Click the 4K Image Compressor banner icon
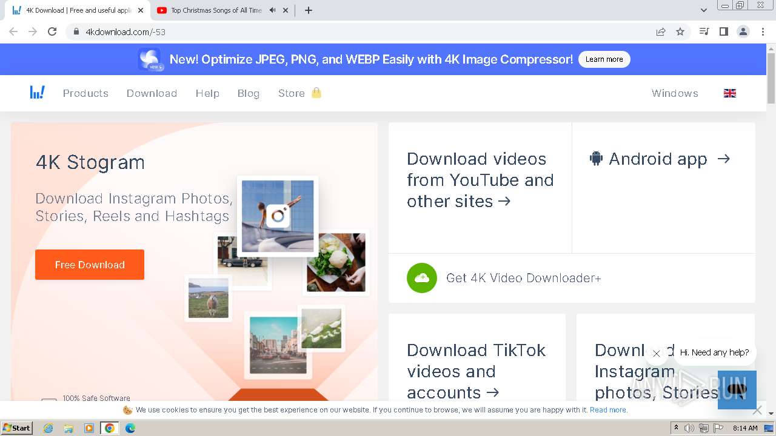776x436 pixels. click(149, 59)
